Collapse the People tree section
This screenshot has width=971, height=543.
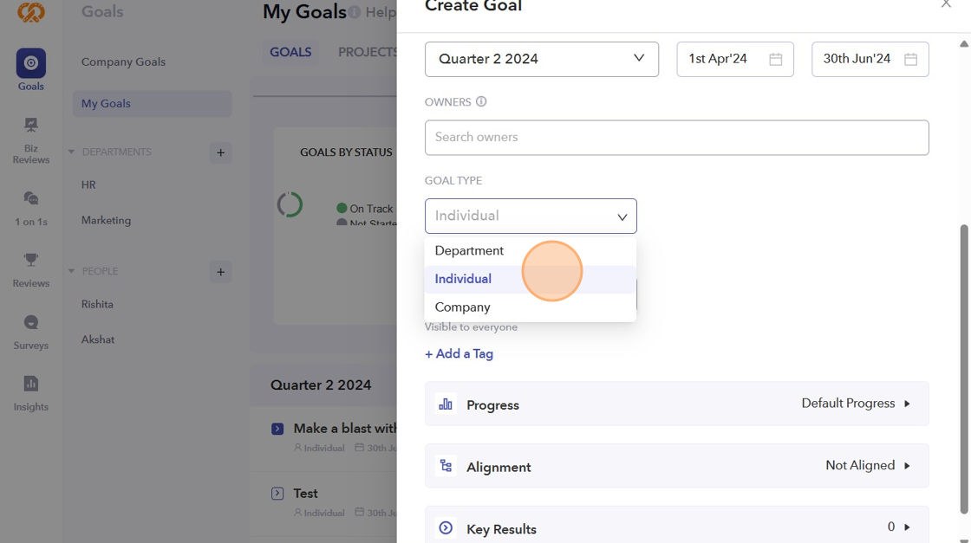point(71,272)
